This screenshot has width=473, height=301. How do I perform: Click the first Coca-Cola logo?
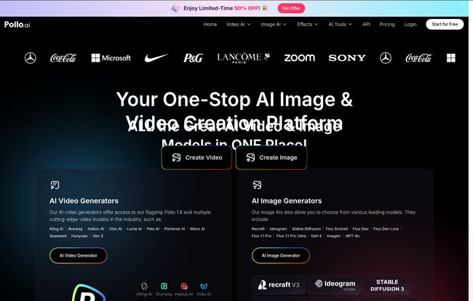(x=63, y=58)
